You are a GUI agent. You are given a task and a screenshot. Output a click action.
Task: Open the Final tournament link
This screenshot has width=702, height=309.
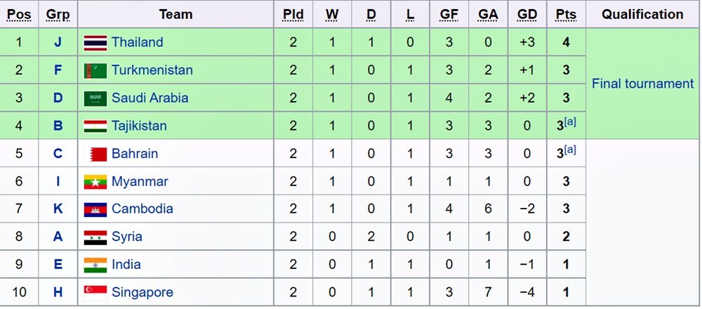642,84
